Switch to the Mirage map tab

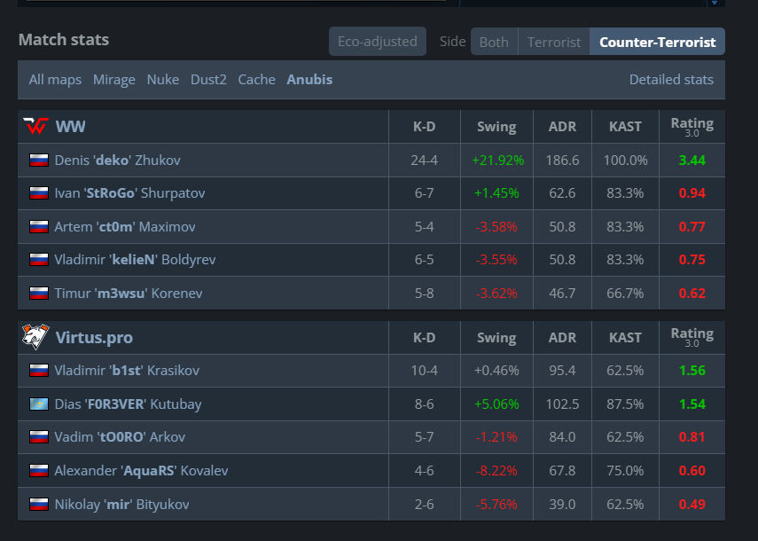[114, 79]
